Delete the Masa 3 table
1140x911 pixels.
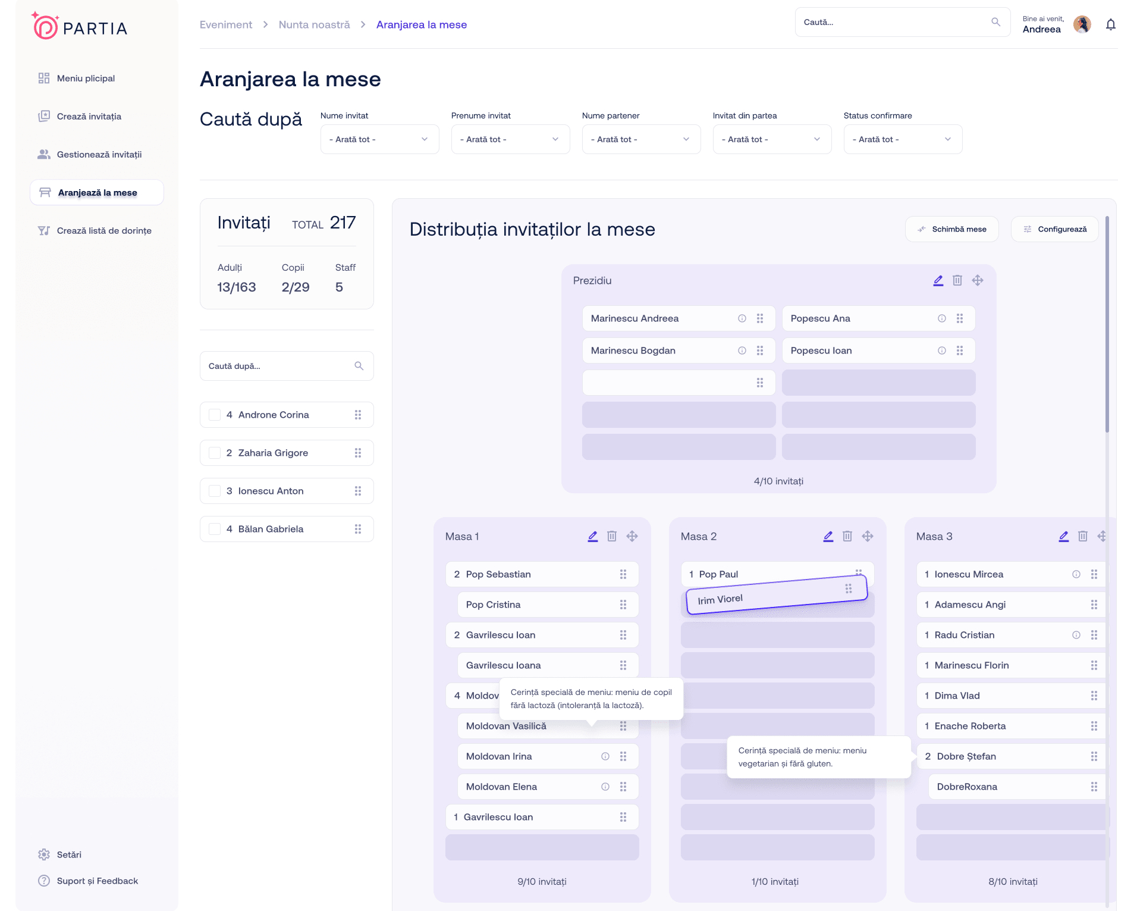(x=1083, y=536)
